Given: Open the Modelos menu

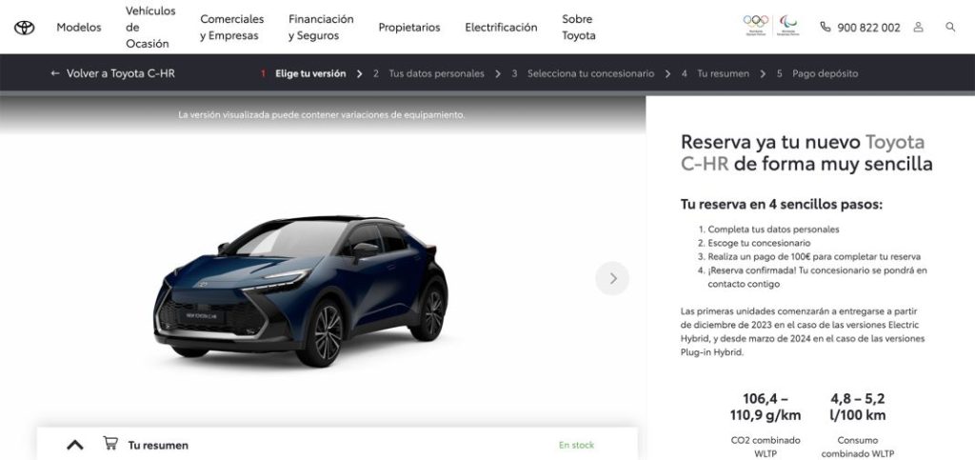Looking at the screenshot, I should pyautogui.click(x=79, y=28).
